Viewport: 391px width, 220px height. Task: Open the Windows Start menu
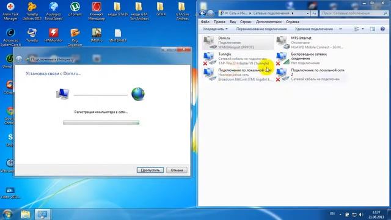click(x=7, y=215)
